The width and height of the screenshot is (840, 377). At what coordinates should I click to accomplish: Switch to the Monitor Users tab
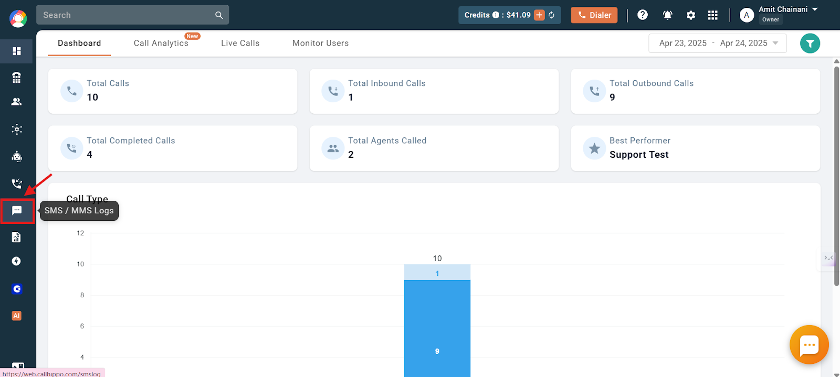click(x=321, y=43)
